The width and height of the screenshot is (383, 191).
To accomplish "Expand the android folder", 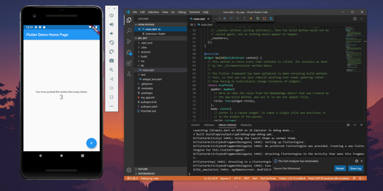I will point(145,52).
